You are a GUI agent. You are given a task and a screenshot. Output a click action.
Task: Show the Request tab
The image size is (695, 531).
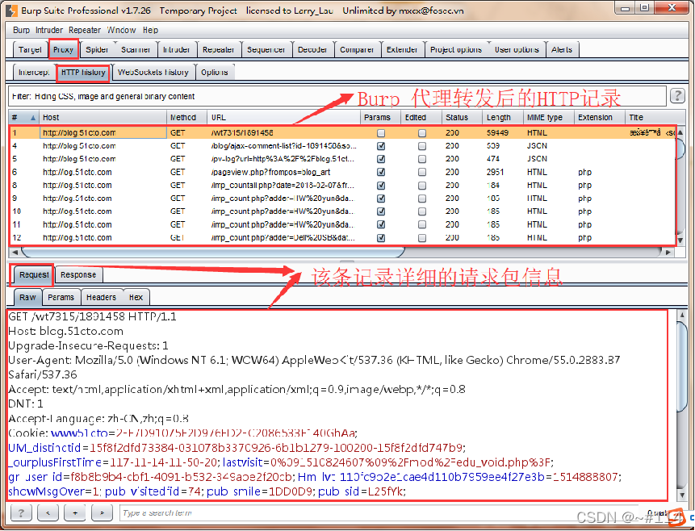[x=34, y=275]
